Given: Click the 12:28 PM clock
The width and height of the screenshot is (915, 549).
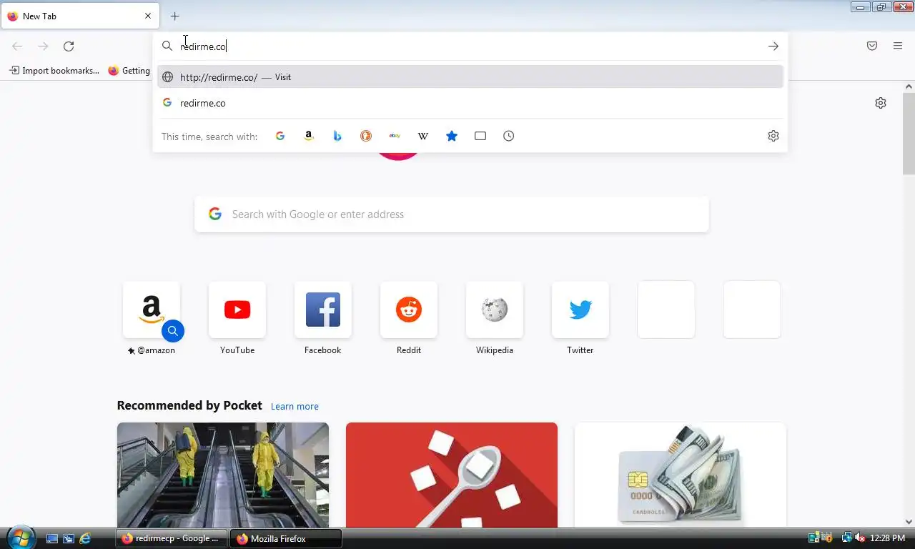Looking at the screenshot, I should point(888,538).
